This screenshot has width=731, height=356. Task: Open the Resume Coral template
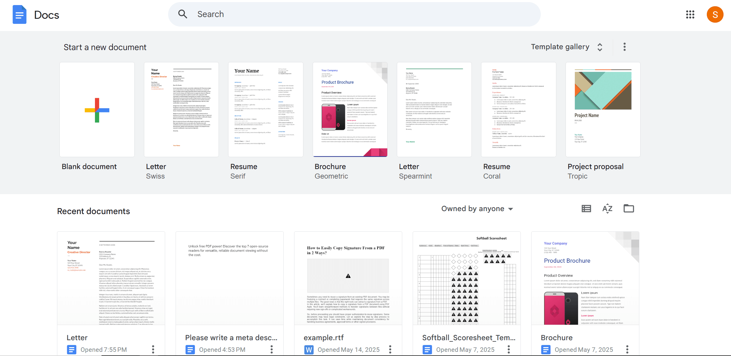tap(519, 109)
